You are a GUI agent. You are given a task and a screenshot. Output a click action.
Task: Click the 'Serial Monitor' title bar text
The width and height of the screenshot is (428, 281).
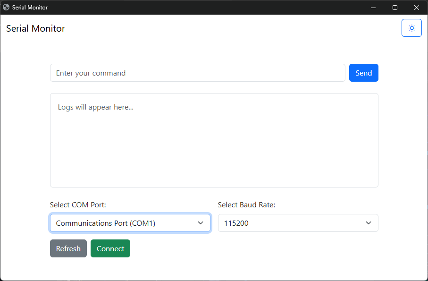tap(30, 8)
